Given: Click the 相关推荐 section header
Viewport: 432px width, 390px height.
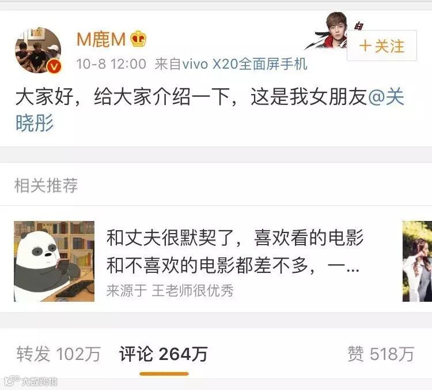Looking at the screenshot, I should point(46,185).
